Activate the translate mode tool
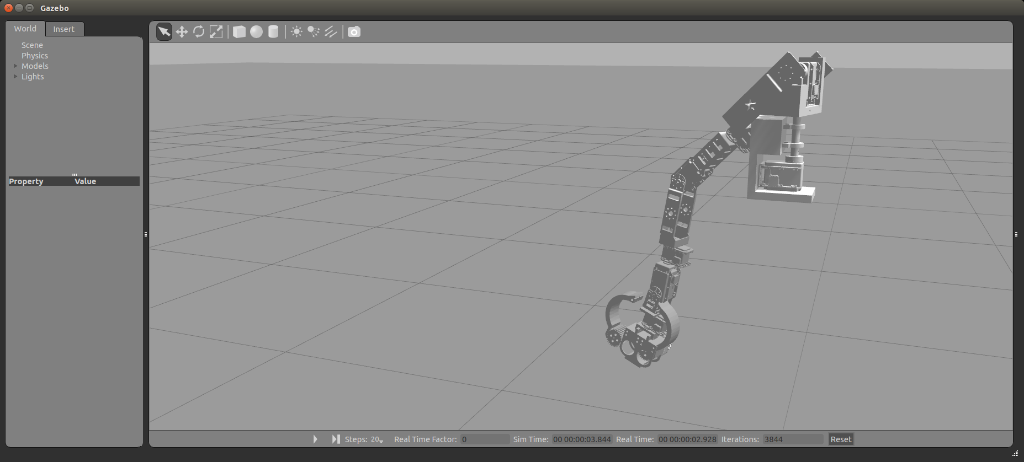 pos(182,31)
